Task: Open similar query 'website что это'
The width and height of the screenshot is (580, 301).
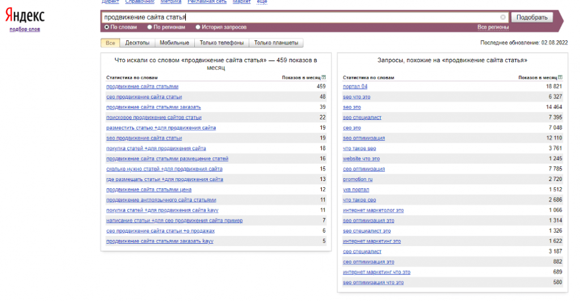Action: 361,159
